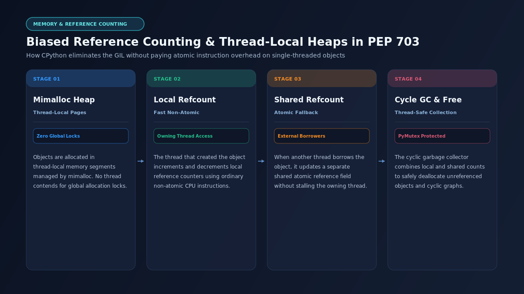Click the Cycle GC & Free card title

(x=428, y=100)
